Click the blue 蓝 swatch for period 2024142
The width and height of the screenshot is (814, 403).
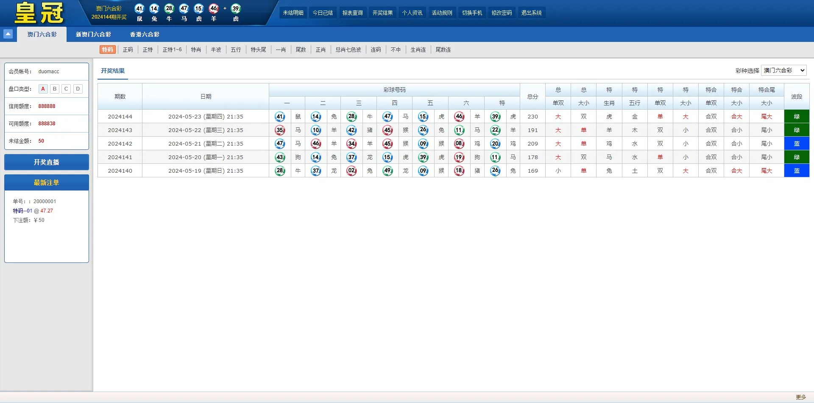tap(796, 144)
